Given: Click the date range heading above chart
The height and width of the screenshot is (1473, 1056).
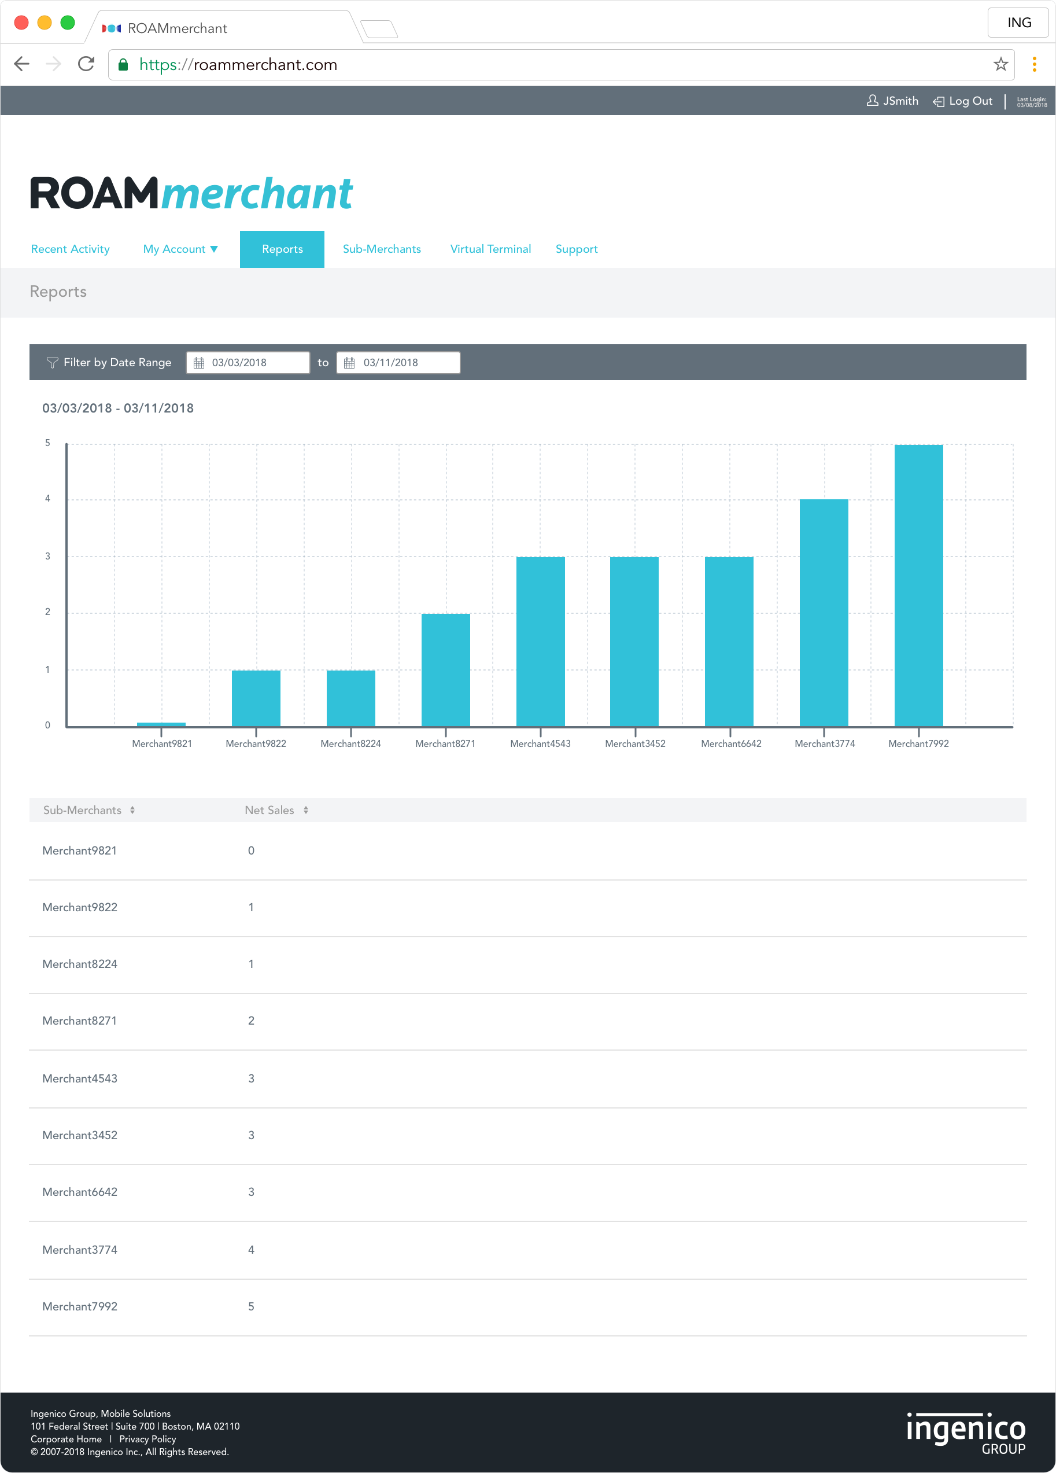Looking at the screenshot, I should [118, 408].
